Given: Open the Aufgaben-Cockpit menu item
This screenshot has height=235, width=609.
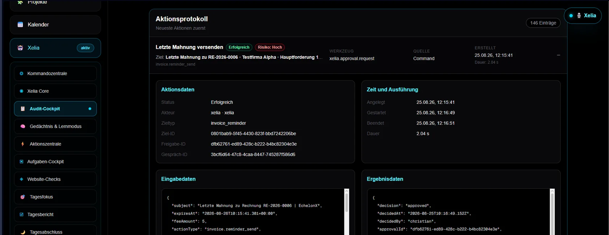Looking at the screenshot, I should (55, 162).
